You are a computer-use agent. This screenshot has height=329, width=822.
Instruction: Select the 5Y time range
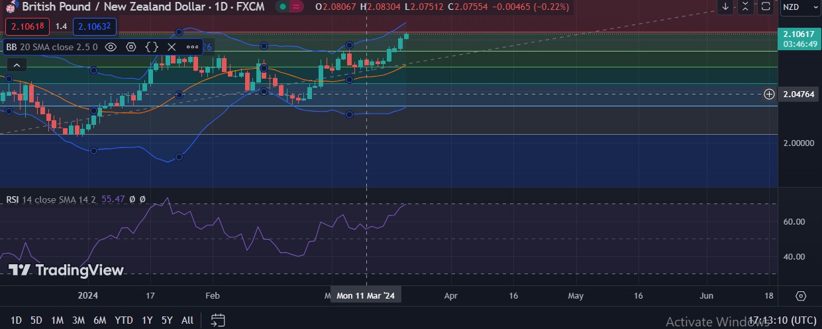[x=167, y=320]
